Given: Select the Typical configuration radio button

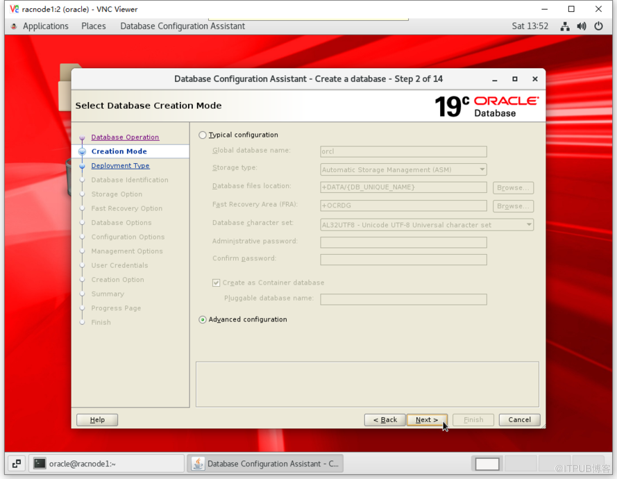Looking at the screenshot, I should (x=203, y=135).
